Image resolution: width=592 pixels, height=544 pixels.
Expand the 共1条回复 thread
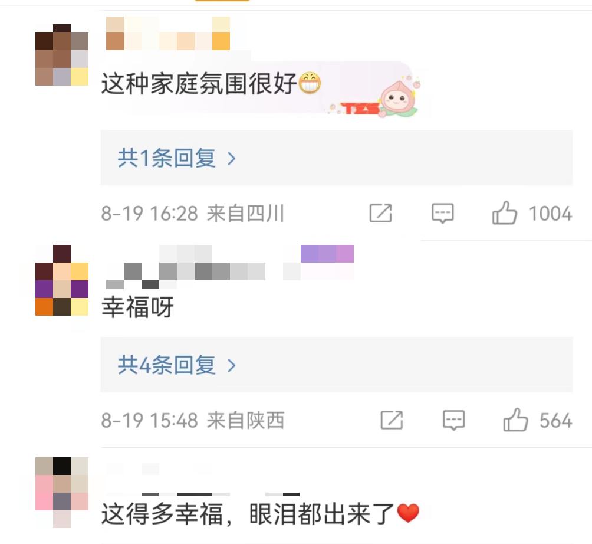[x=337, y=158]
